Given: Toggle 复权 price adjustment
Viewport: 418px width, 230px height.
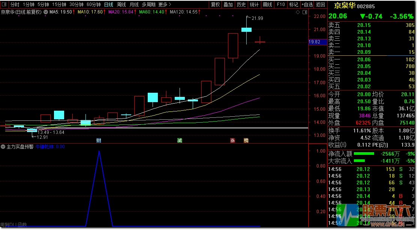Looking at the screenshot, I should pos(216,4).
